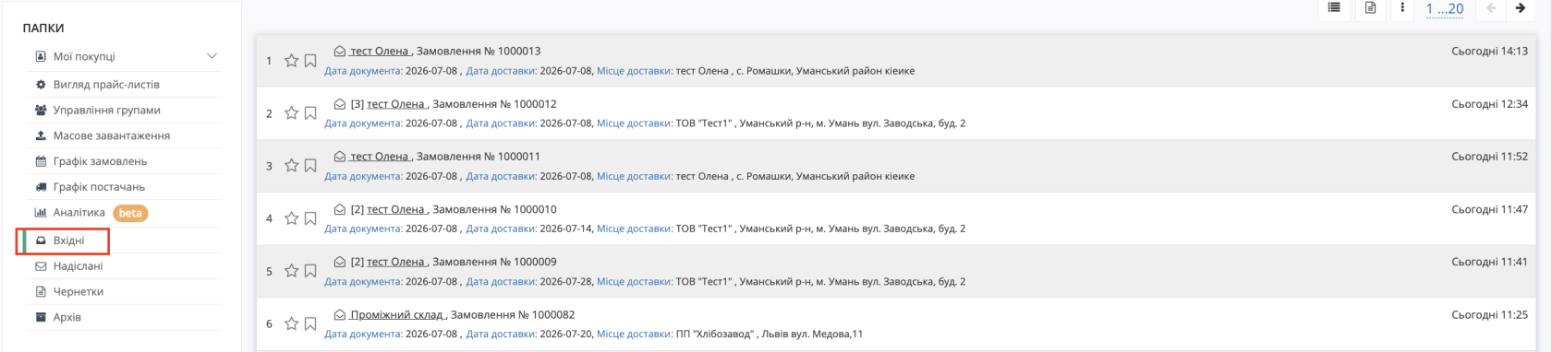The height and width of the screenshot is (352, 1552).
Task: Bookmark order № 1000010
Action: pyautogui.click(x=310, y=218)
